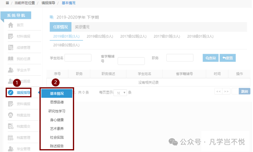Click the 毕业管理 person icon

[x=10, y=149]
